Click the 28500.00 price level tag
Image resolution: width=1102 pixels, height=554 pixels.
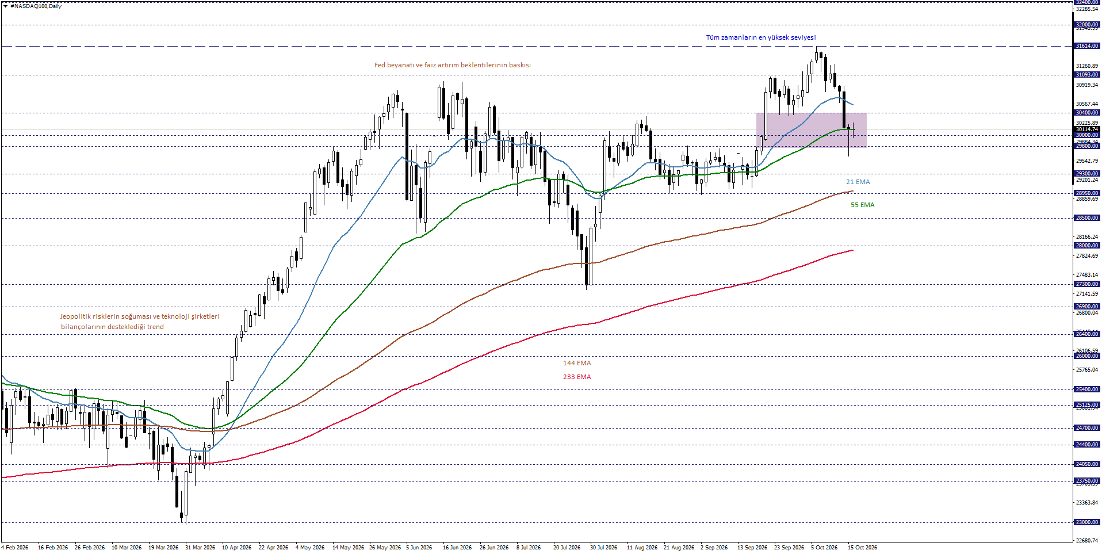1087,218
